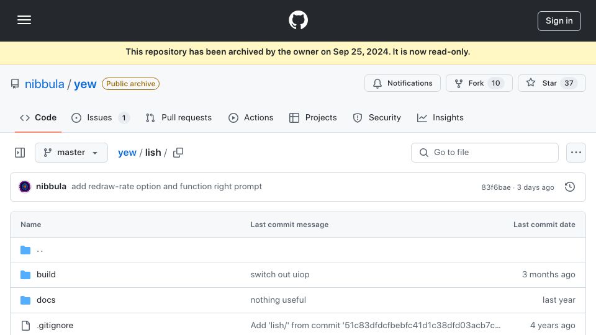Click the docs folder icon
The width and height of the screenshot is (596, 335).
(x=25, y=300)
